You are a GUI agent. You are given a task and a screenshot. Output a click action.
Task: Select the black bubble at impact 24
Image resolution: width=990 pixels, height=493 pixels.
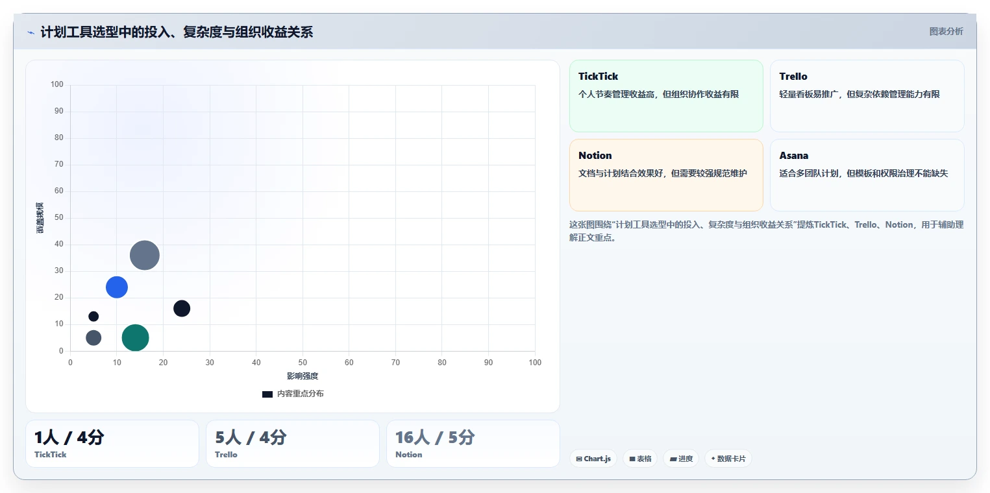[x=182, y=309]
